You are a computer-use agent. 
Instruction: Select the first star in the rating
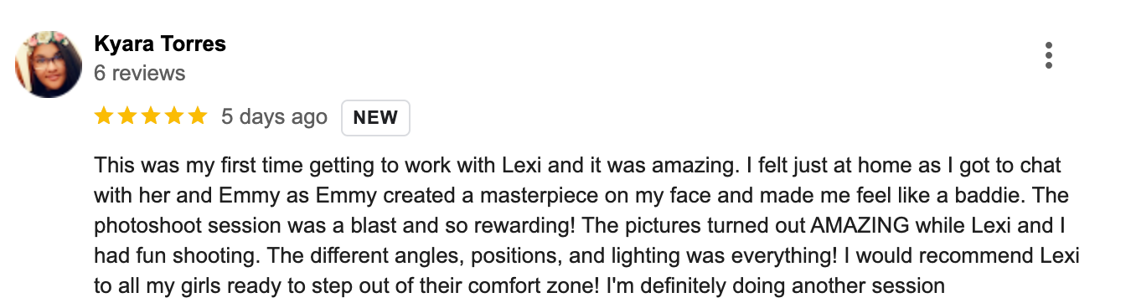point(104,116)
